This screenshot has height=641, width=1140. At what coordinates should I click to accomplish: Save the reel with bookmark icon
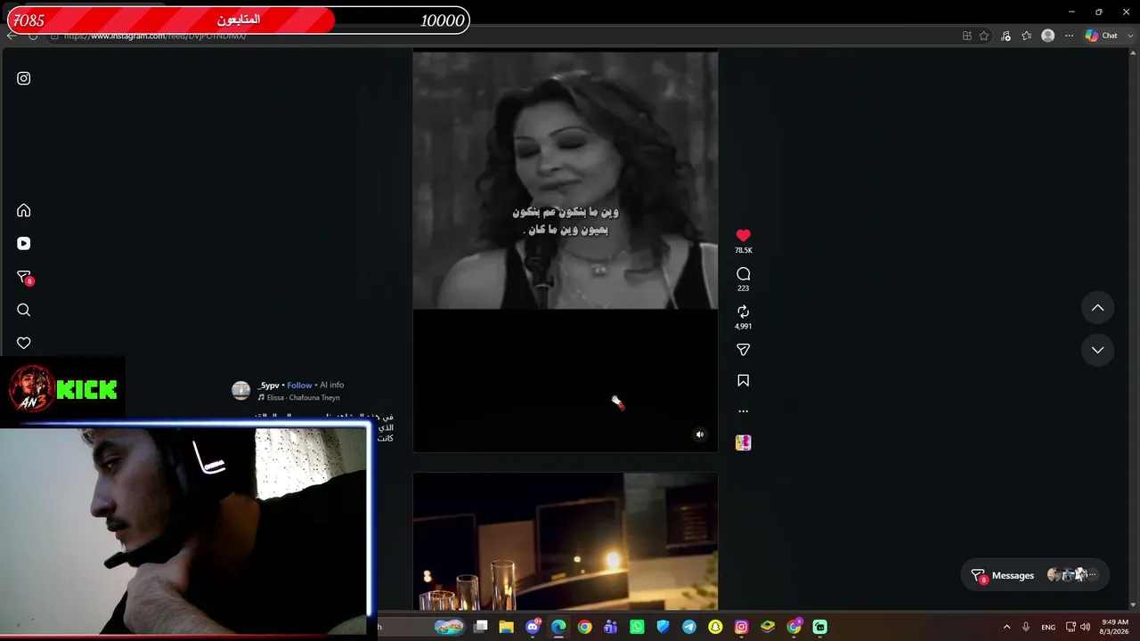pos(743,381)
